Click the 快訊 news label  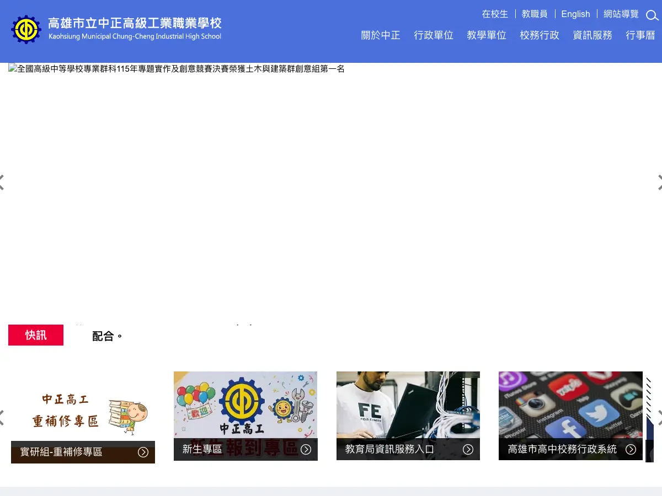pyautogui.click(x=36, y=335)
